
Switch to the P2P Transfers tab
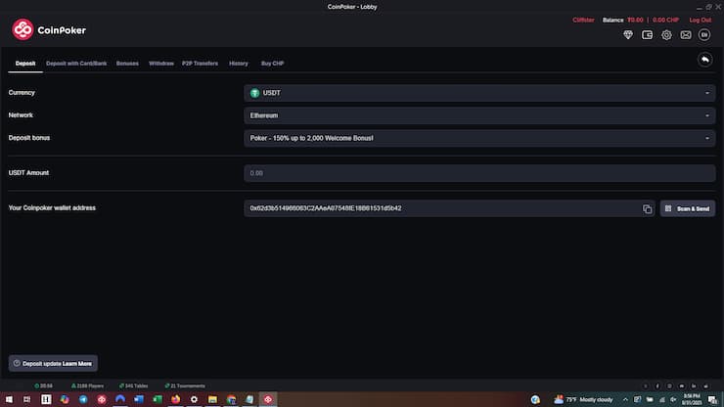(x=200, y=64)
